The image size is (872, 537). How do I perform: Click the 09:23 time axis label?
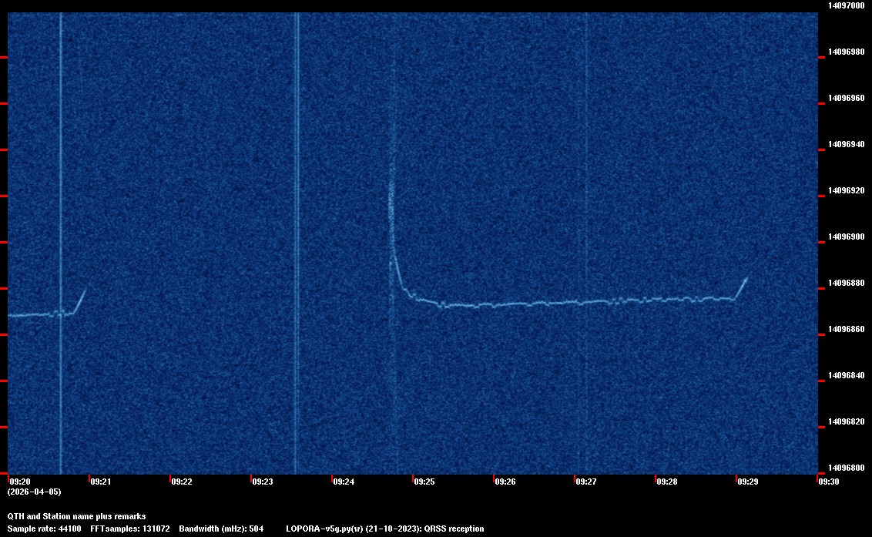coord(263,482)
